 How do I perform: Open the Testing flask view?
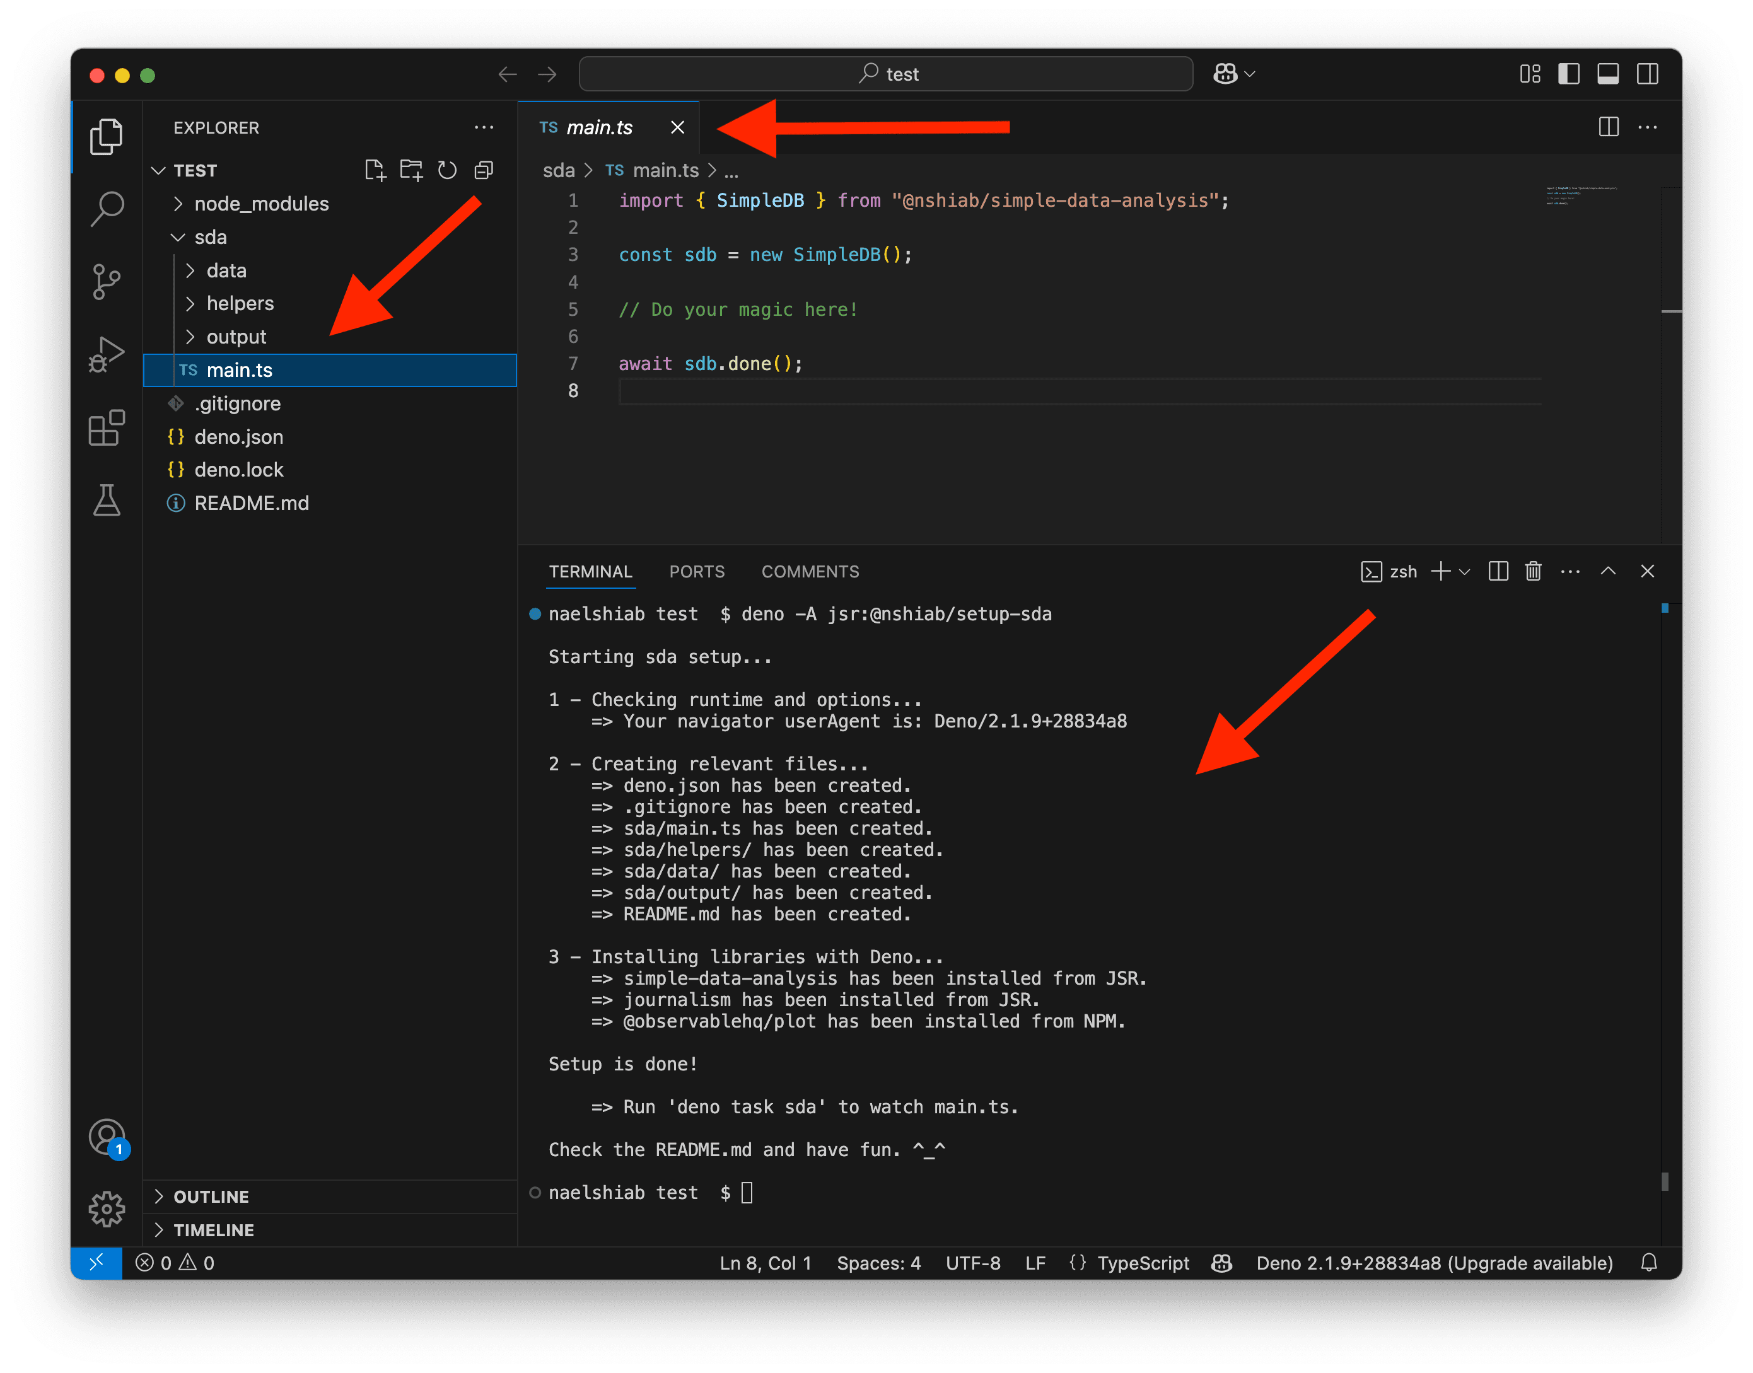pos(106,500)
